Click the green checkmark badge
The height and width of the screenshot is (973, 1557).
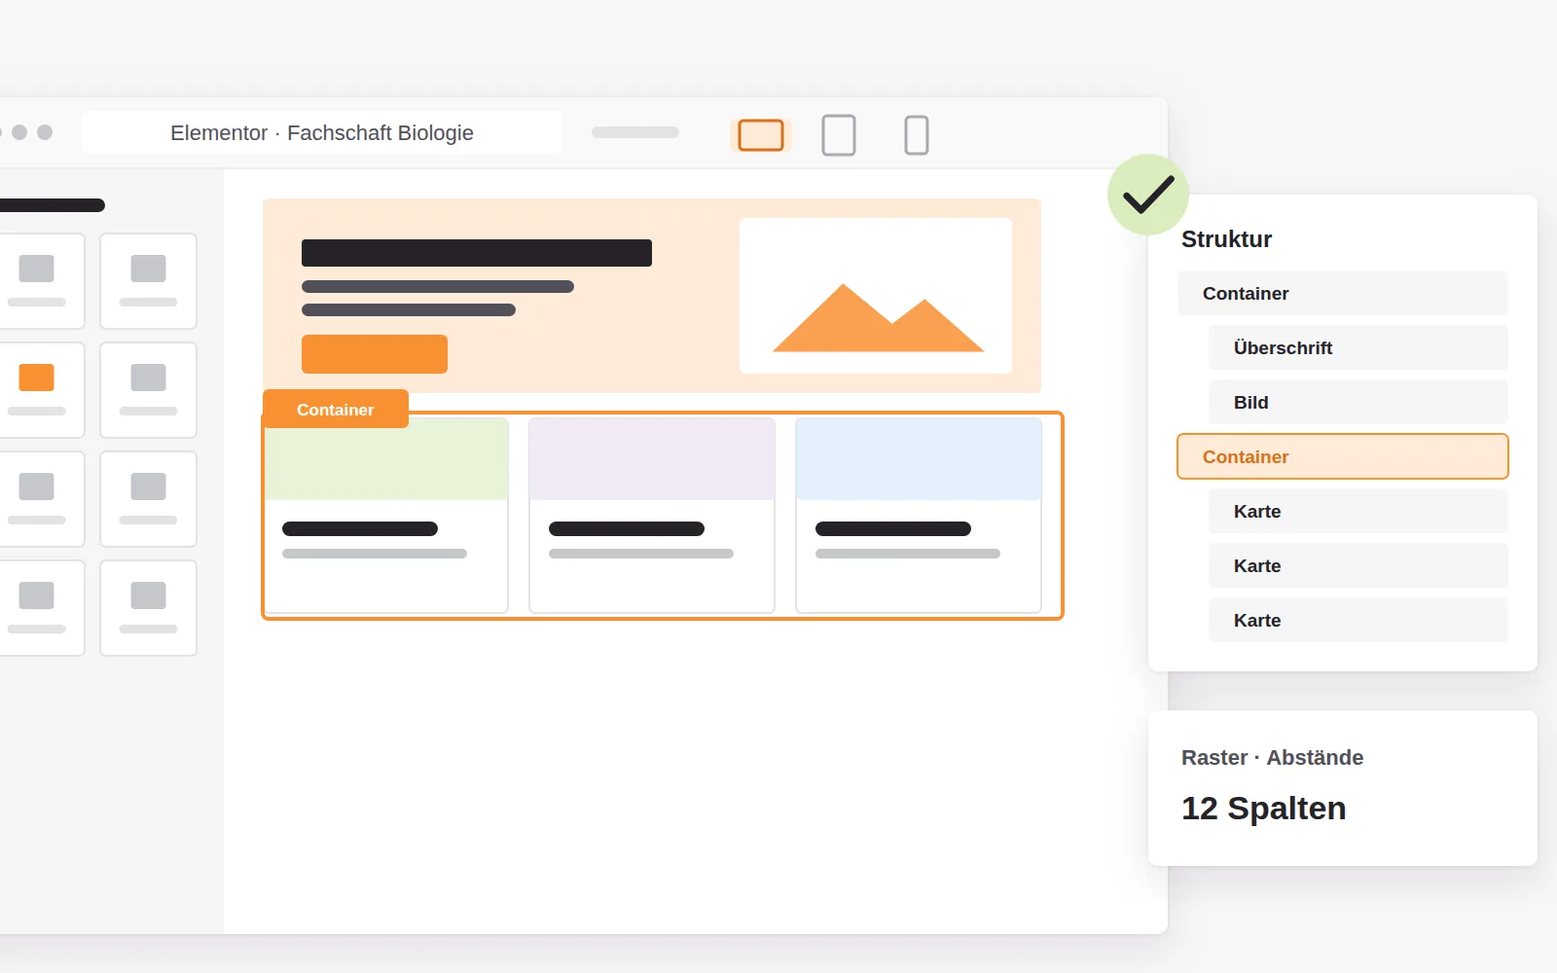(x=1148, y=195)
